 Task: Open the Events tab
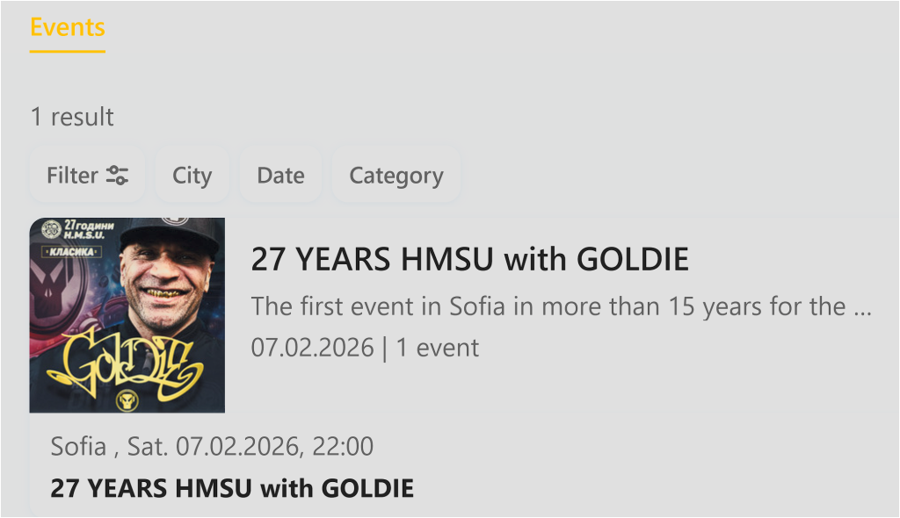click(x=68, y=27)
